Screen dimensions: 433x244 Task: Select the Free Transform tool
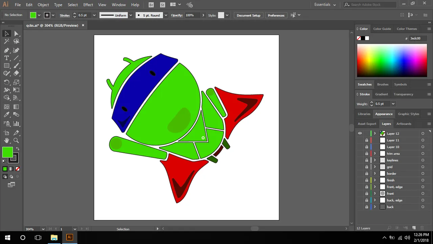(x=16, y=90)
